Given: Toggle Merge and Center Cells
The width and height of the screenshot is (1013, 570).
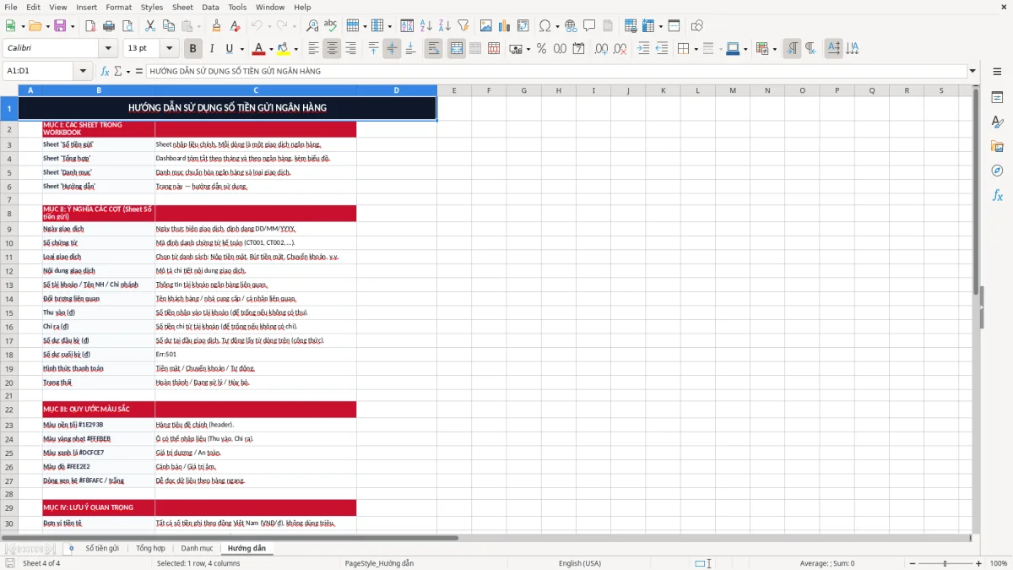Looking at the screenshot, I should [457, 49].
